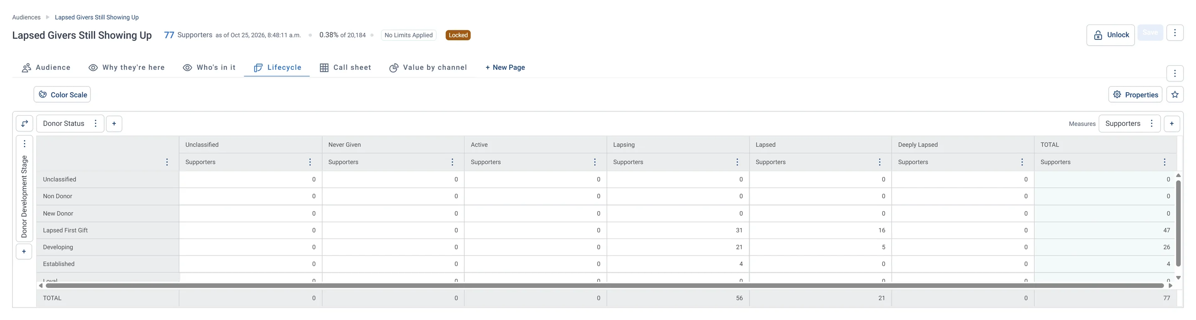Screen dimensions: 1196x320
Task: Click the table's horizontal scrollbar
Action: pos(605,286)
